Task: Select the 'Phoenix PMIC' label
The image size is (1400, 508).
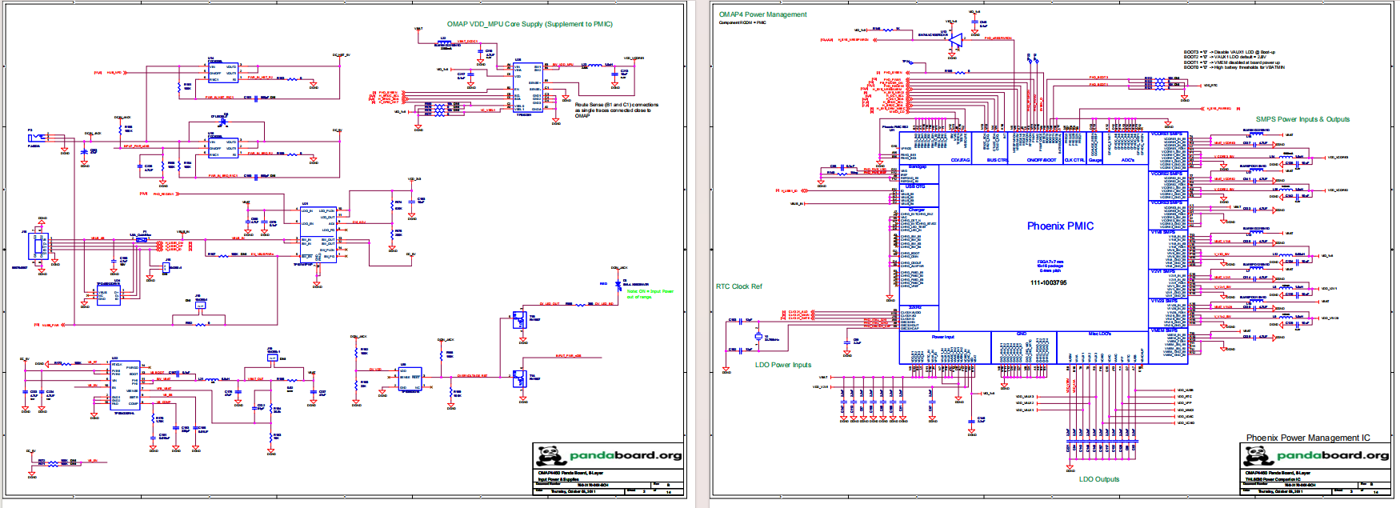Action: [1060, 226]
